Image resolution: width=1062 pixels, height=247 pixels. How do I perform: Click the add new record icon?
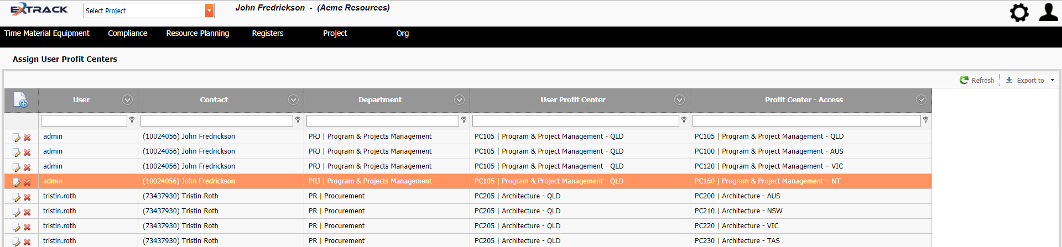click(x=20, y=100)
